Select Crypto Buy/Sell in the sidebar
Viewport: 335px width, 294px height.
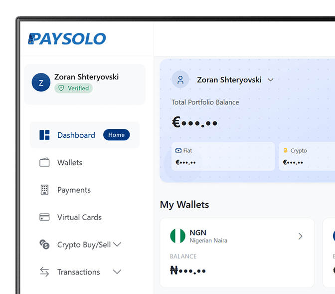[84, 245]
